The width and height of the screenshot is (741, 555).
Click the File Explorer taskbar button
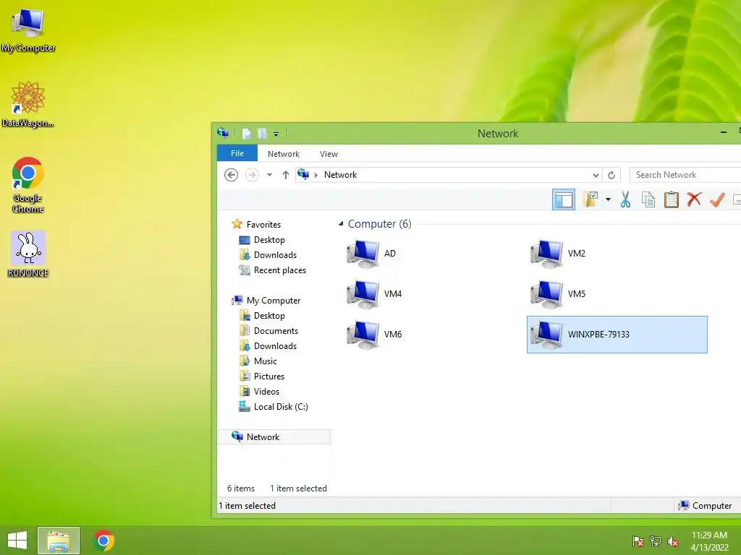point(59,541)
